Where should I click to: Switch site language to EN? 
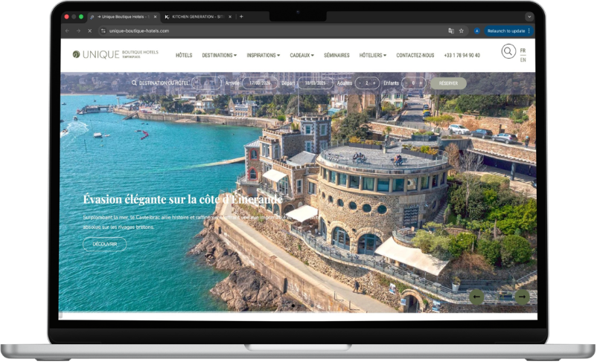coord(523,60)
